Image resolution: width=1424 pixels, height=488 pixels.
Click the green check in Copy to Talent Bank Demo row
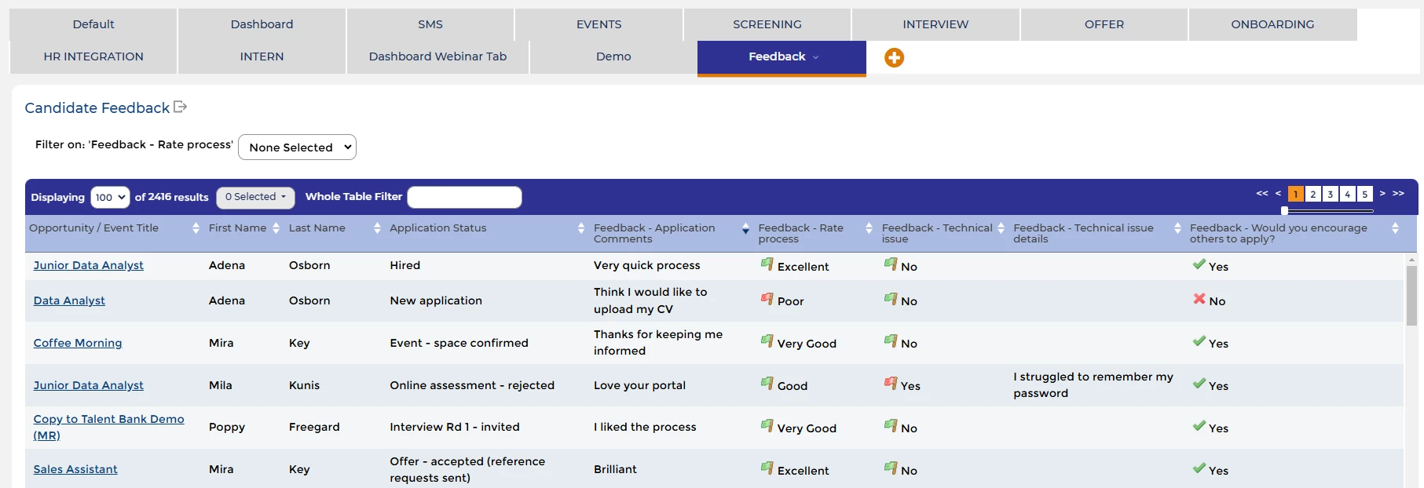(1199, 425)
